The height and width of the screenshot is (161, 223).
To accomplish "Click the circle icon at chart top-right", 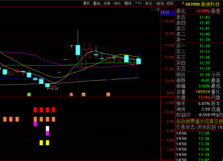I will pyautogui.click(x=157, y=9).
